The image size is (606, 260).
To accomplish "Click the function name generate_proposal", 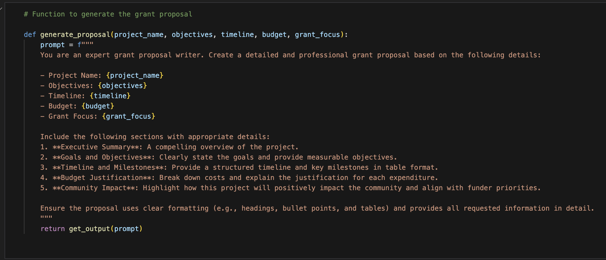I will (x=75, y=35).
